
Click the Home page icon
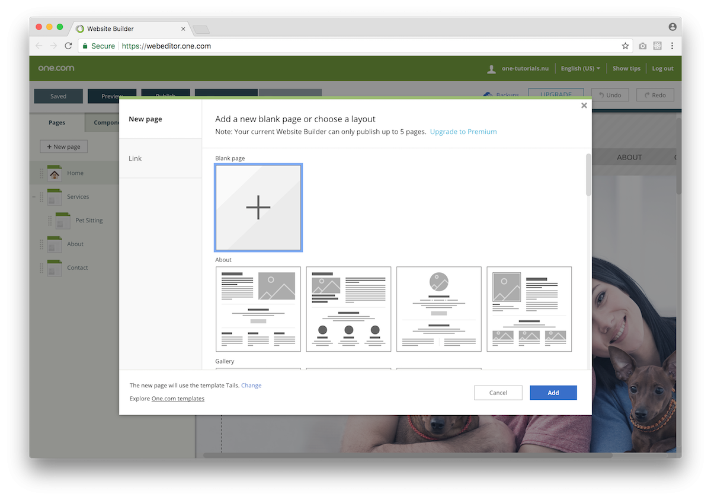[x=55, y=173]
